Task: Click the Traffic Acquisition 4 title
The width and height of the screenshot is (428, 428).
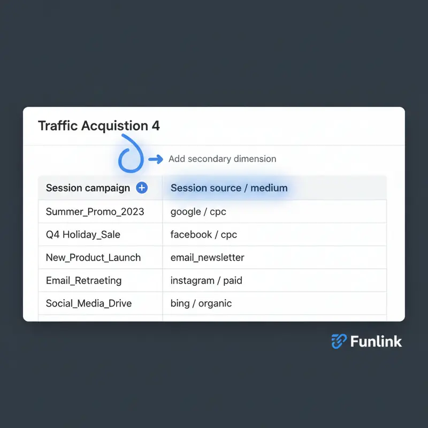Action: click(x=99, y=126)
